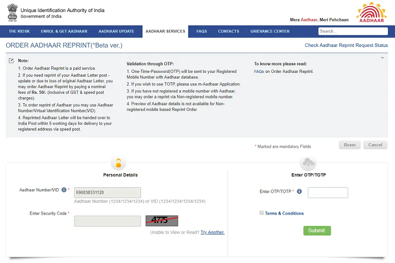The width and height of the screenshot is (395, 263).
Task: Focus the Enter Security Code field
Action: coord(107,221)
